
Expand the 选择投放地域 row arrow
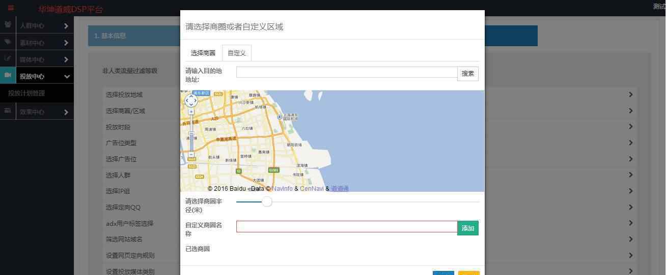coord(631,94)
